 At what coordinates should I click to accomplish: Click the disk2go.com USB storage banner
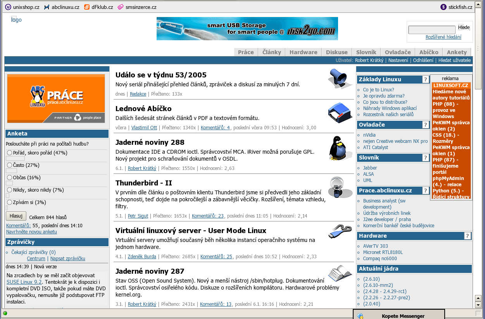(247, 29)
